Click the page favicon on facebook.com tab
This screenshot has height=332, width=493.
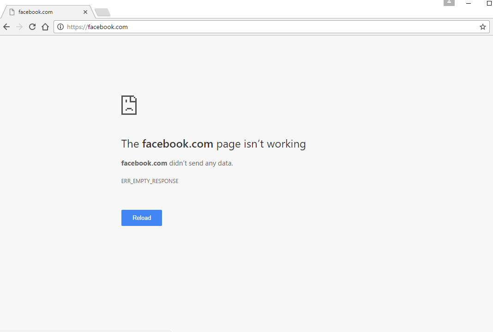[12, 12]
